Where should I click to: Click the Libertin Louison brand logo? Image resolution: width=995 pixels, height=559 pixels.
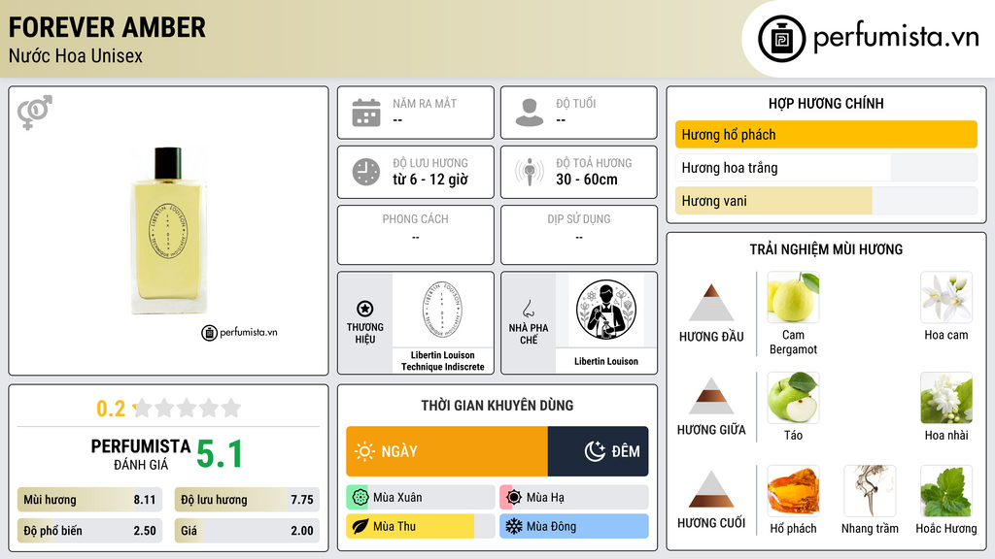(442, 310)
